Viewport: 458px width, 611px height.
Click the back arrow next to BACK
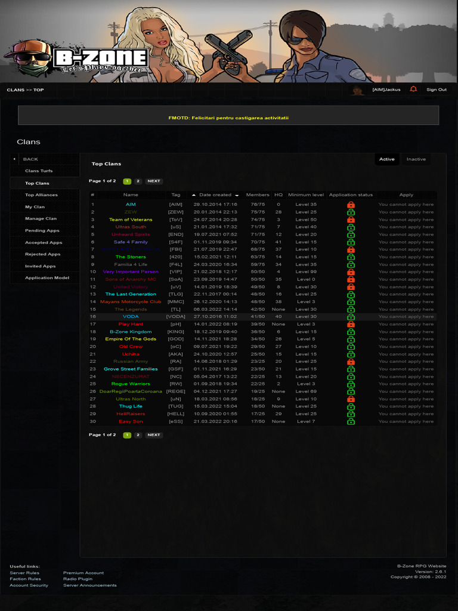[x=14, y=159]
